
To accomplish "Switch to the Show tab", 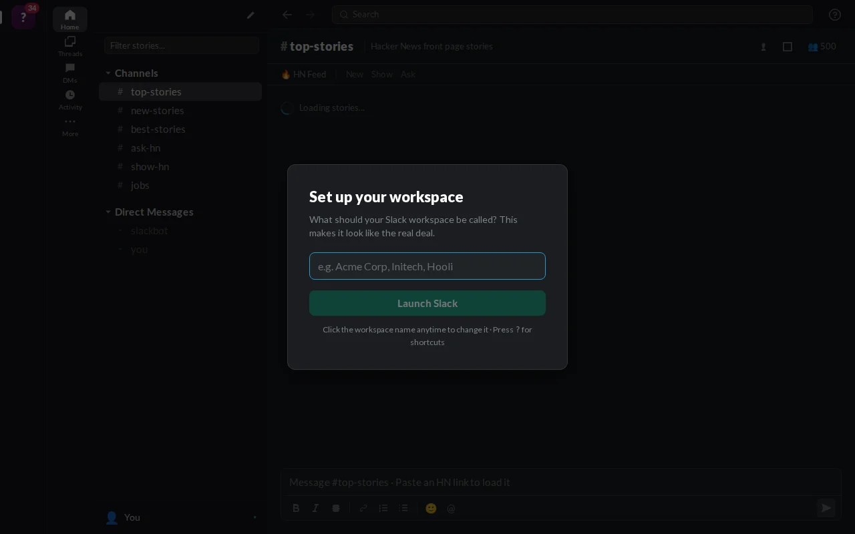I will 382,74.
